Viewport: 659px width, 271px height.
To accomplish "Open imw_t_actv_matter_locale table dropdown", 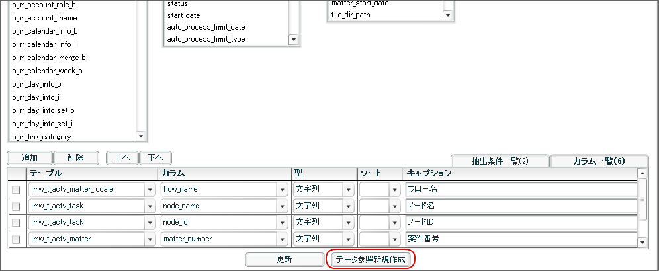I will tap(150, 190).
